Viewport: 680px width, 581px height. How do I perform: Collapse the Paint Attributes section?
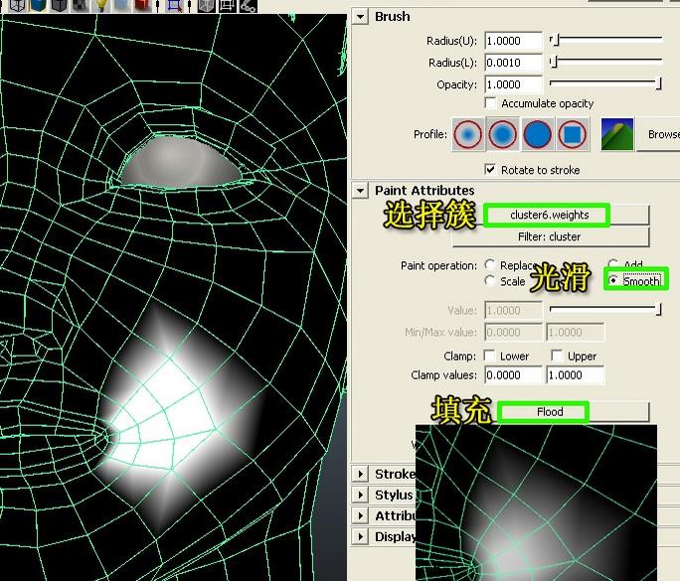point(360,191)
